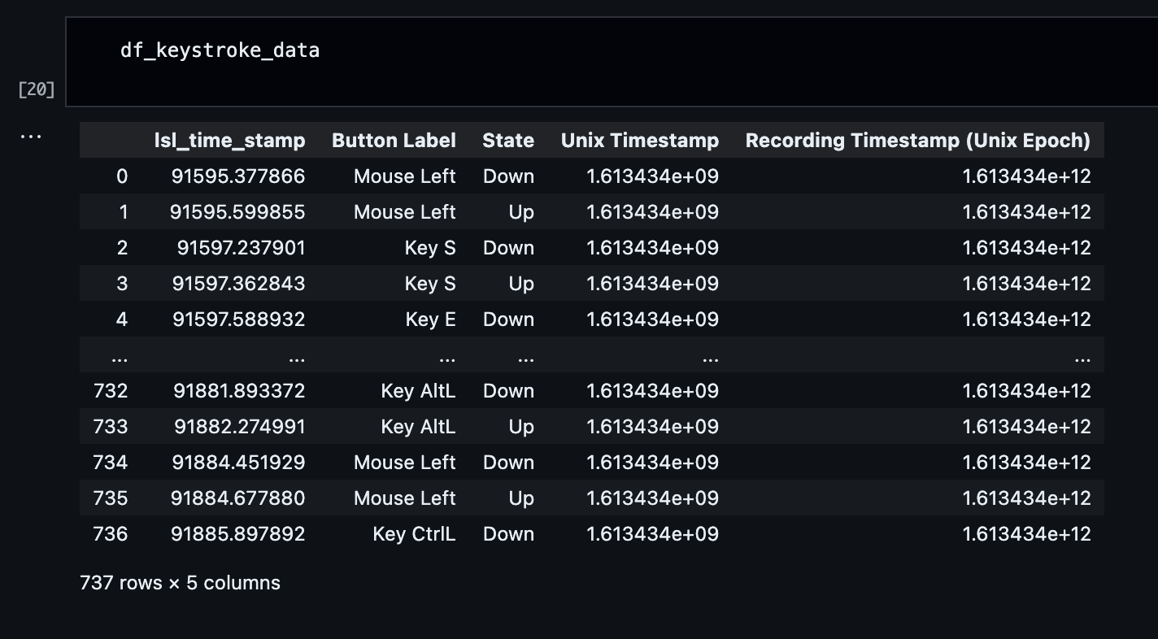1158x639 pixels.
Task: Click the Down state in row 736
Action: pos(508,534)
